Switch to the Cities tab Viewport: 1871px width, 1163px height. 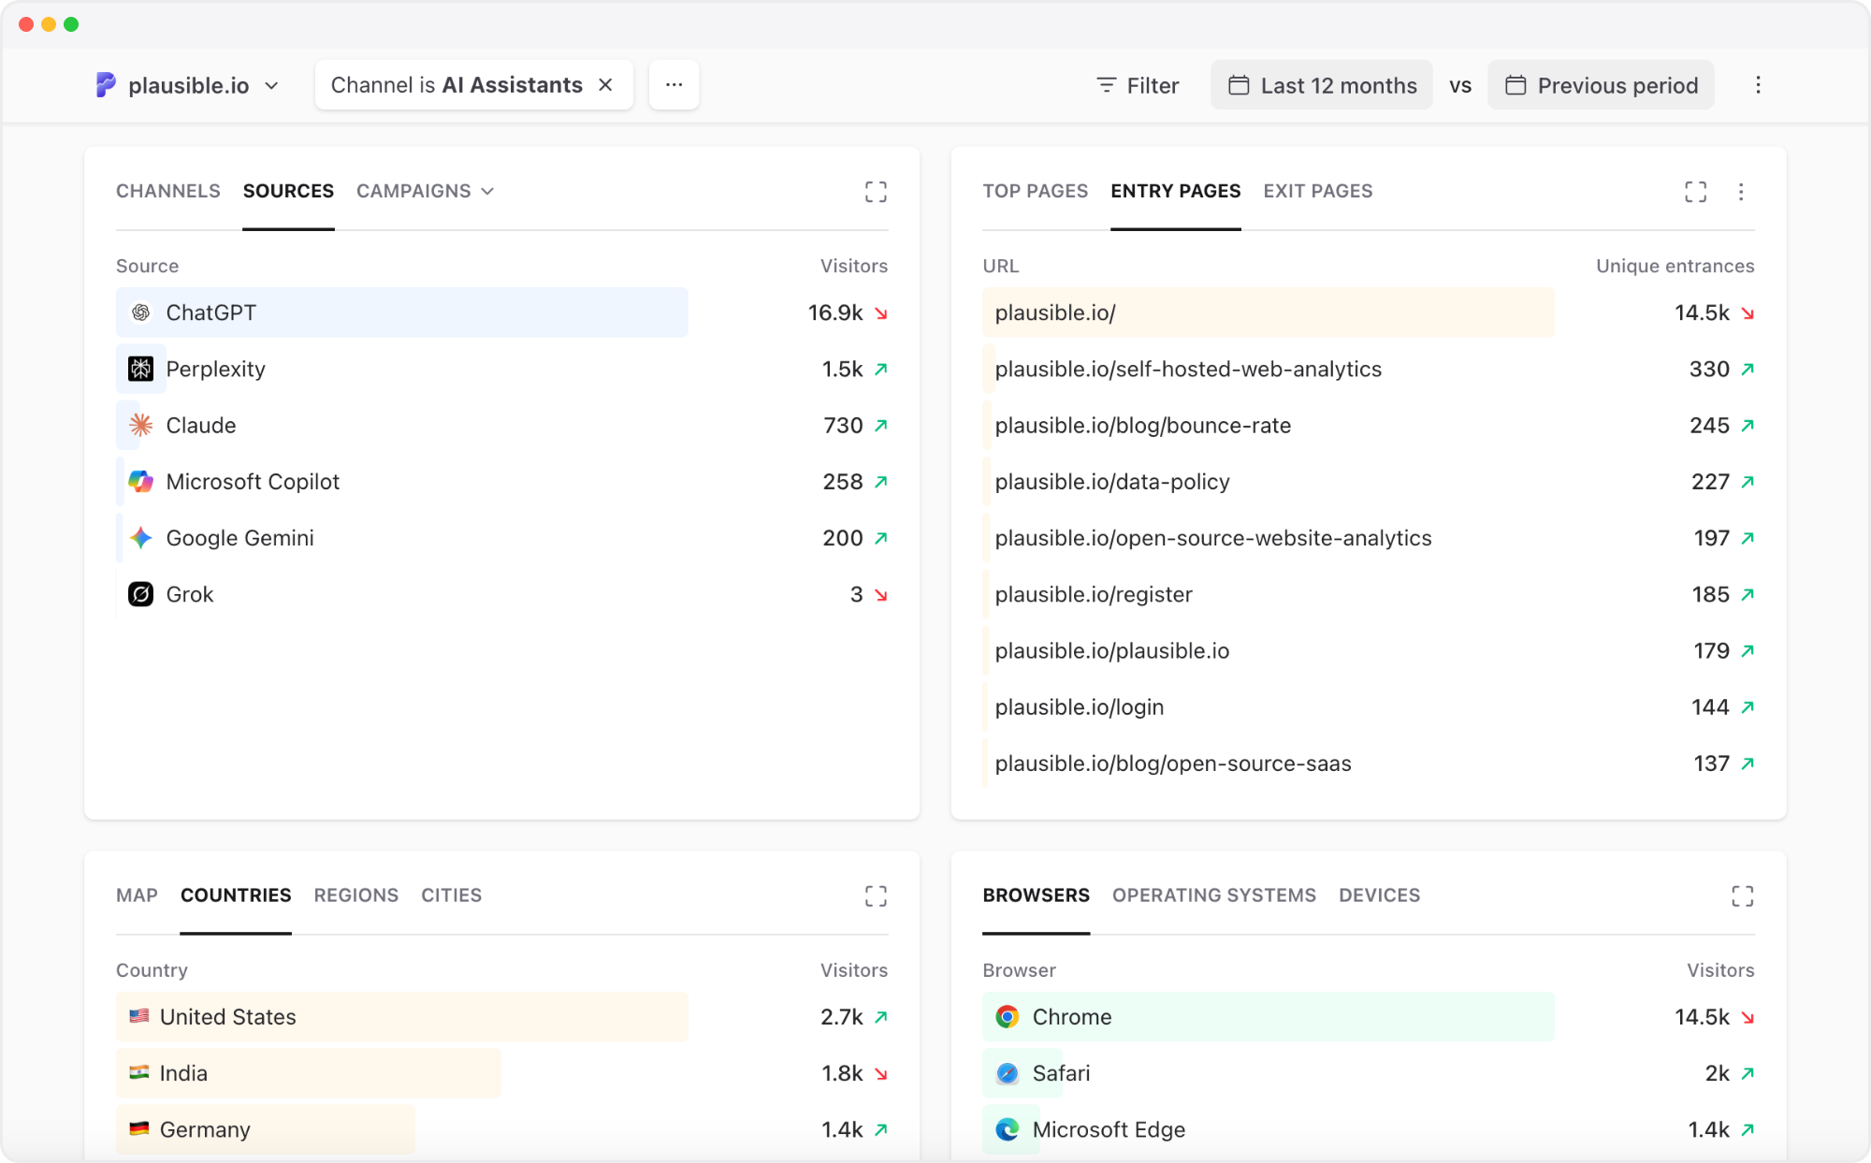point(451,895)
